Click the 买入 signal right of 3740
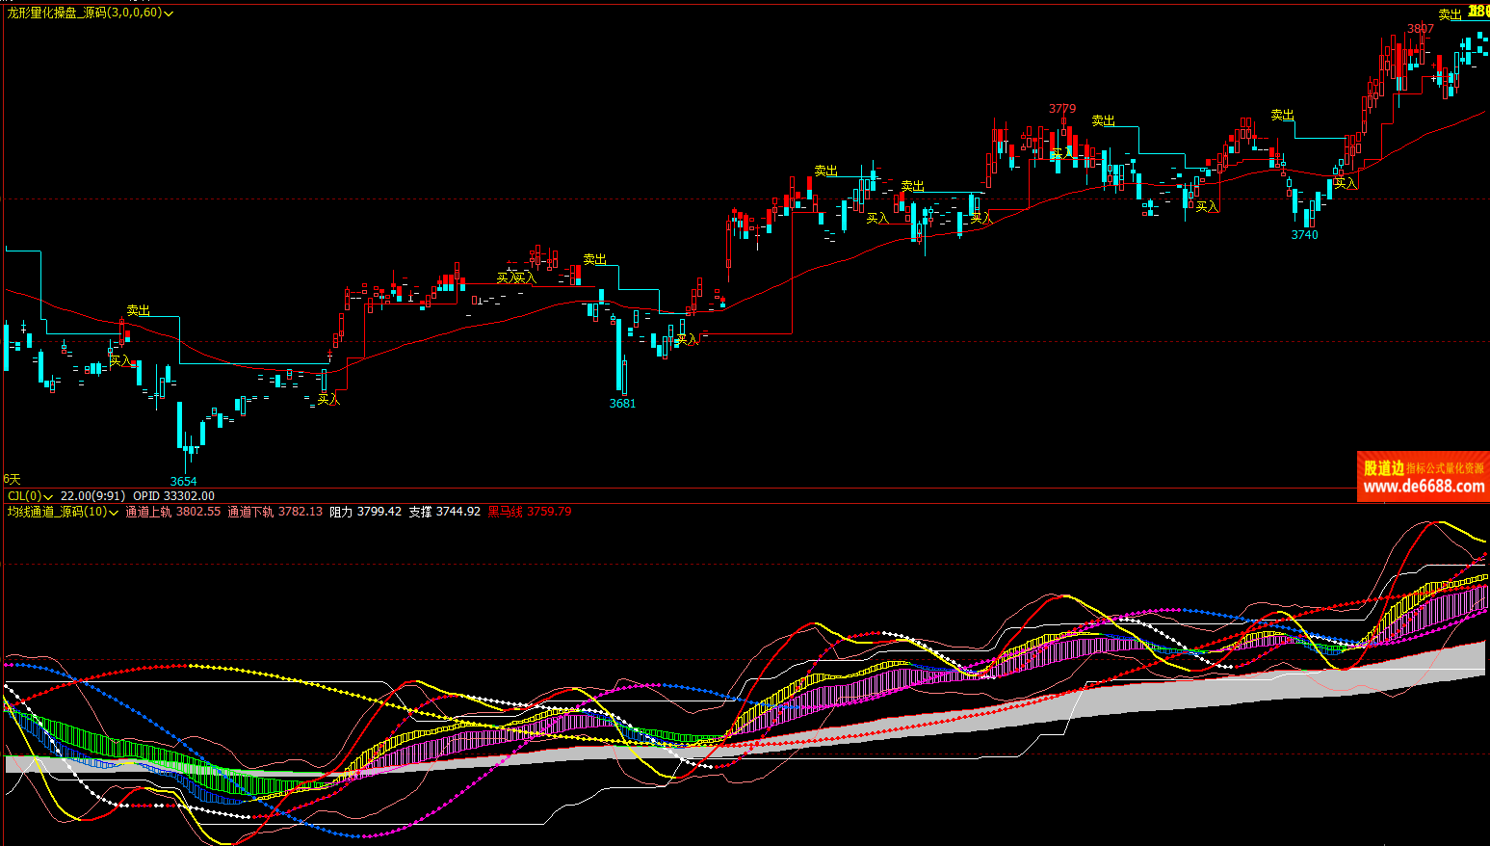 (x=1345, y=183)
